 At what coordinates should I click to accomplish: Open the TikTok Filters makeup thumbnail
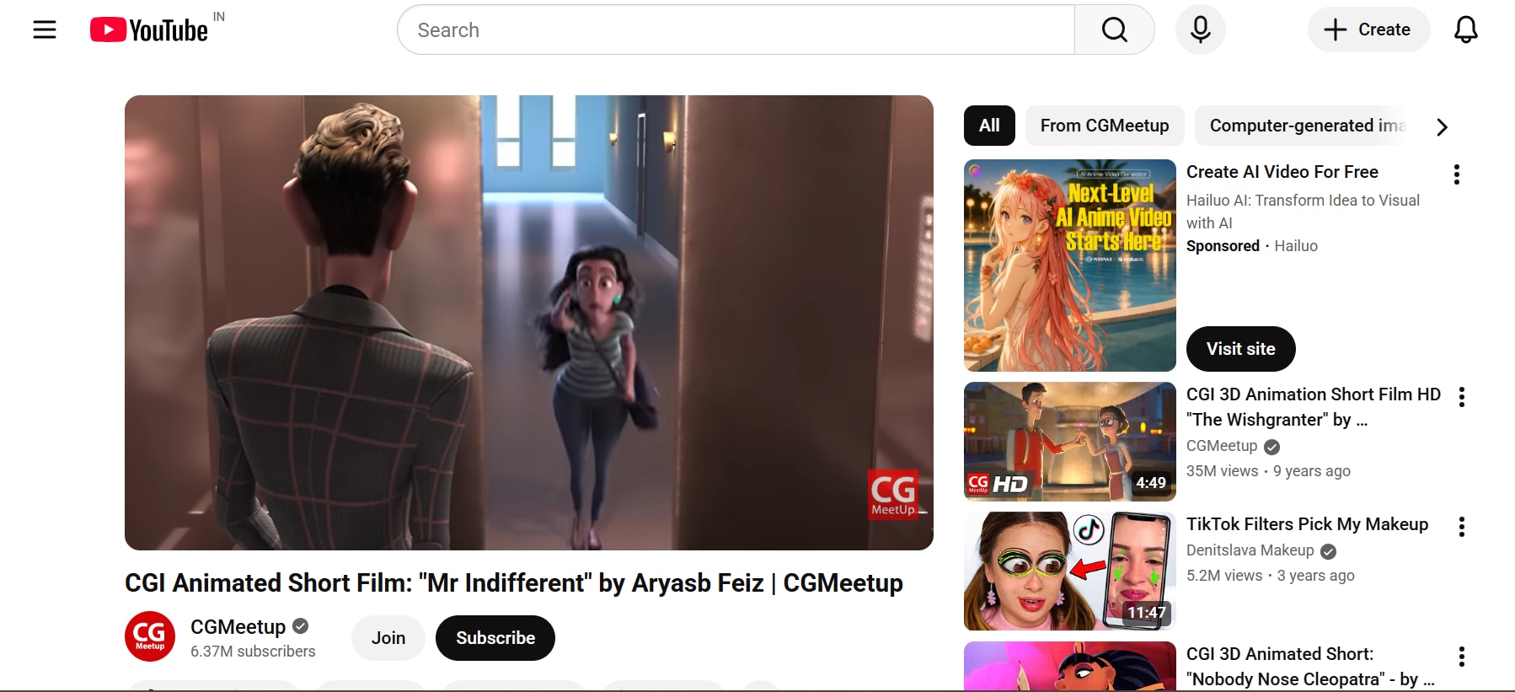(1070, 571)
